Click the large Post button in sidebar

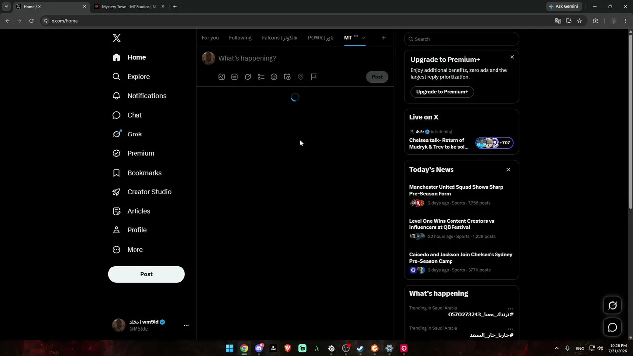pyautogui.click(x=146, y=274)
